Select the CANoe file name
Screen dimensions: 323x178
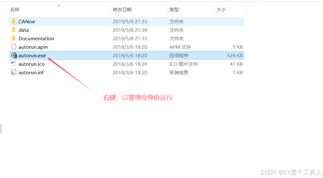point(26,21)
